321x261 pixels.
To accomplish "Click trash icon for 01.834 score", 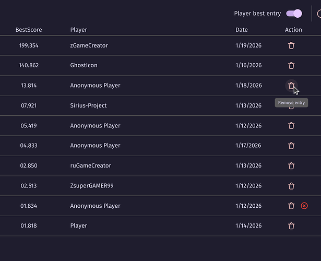I will [x=291, y=206].
